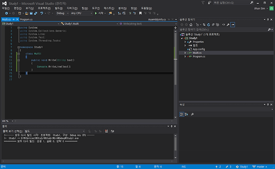The image size is (275, 169).
Task: Click the Home icon in Solution Explorer
Action: click(191, 25)
